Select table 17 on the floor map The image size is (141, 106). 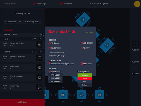tap(107, 45)
